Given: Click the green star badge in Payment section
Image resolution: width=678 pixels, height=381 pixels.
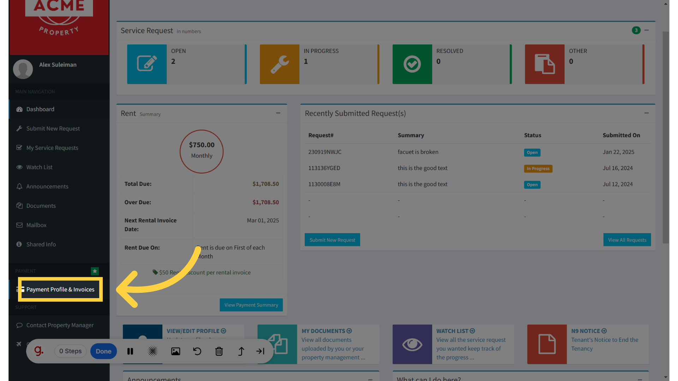Looking at the screenshot, I should pos(95,271).
